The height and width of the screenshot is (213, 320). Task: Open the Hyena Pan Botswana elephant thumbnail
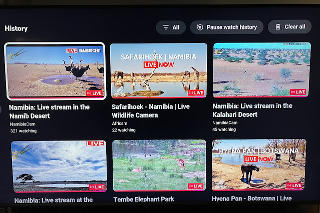point(259,164)
